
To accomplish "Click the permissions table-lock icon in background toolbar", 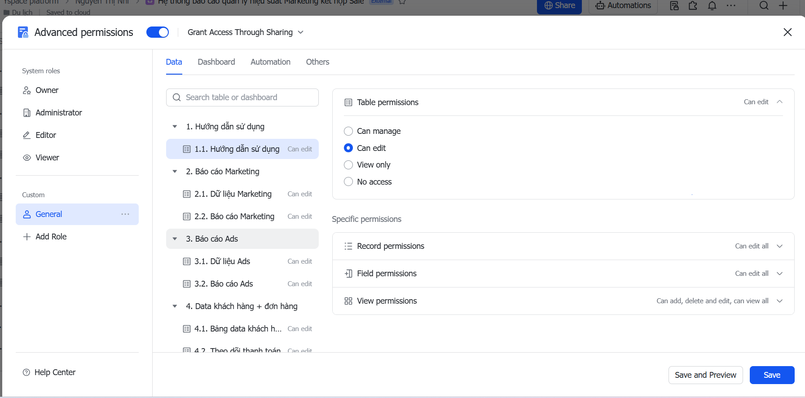I will [674, 6].
